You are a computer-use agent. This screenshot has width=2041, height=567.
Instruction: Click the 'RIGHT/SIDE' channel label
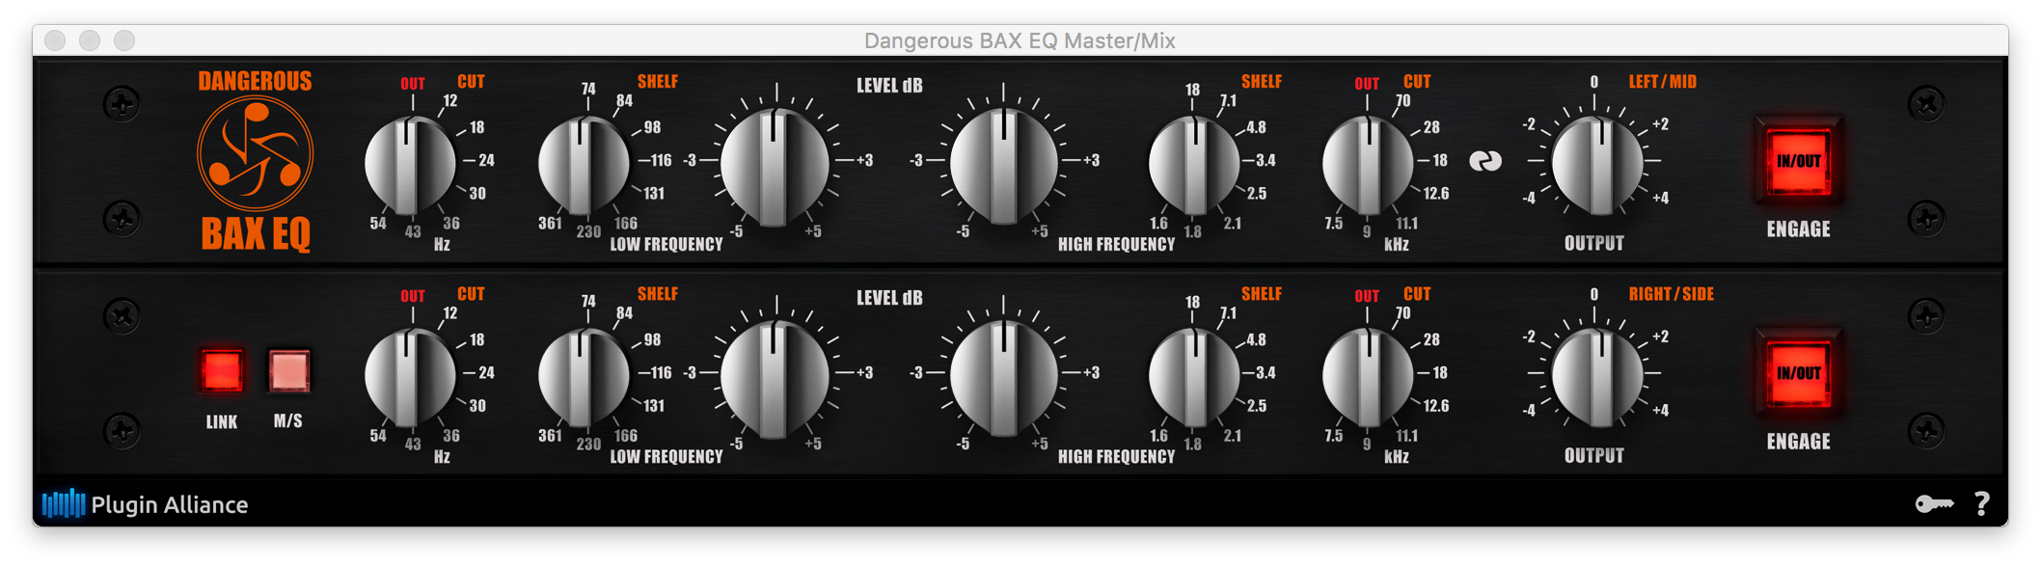pos(1672,294)
